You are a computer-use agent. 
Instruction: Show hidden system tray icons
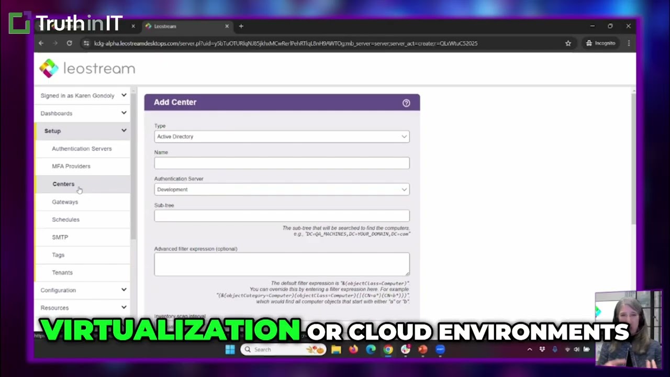pyautogui.click(x=529, y=349)
